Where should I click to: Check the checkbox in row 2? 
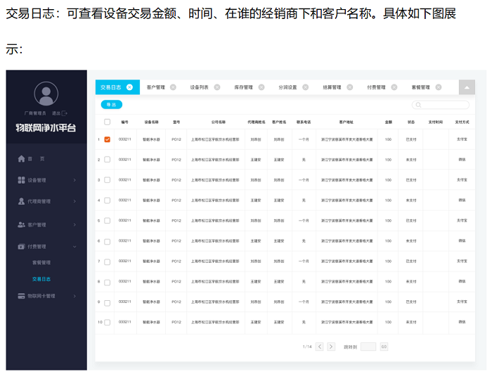108,160
